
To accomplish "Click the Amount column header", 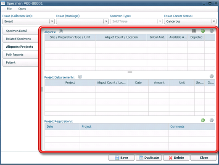I will click(x=159, y=83).
